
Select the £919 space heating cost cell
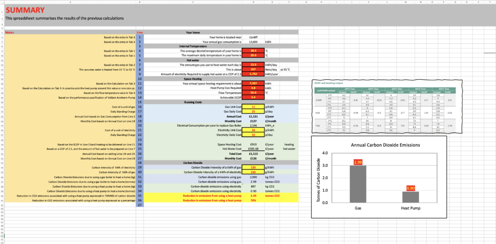tap(253, 144)
